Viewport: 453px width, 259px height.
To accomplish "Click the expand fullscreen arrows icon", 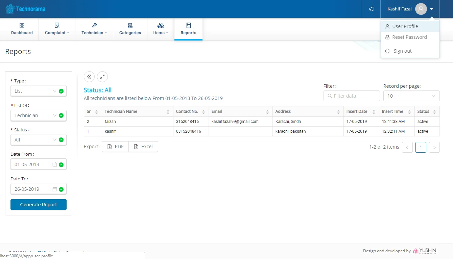I will pos(102,77).
